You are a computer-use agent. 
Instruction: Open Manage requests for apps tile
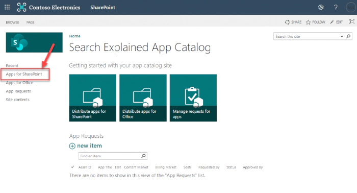pos(193,98)
